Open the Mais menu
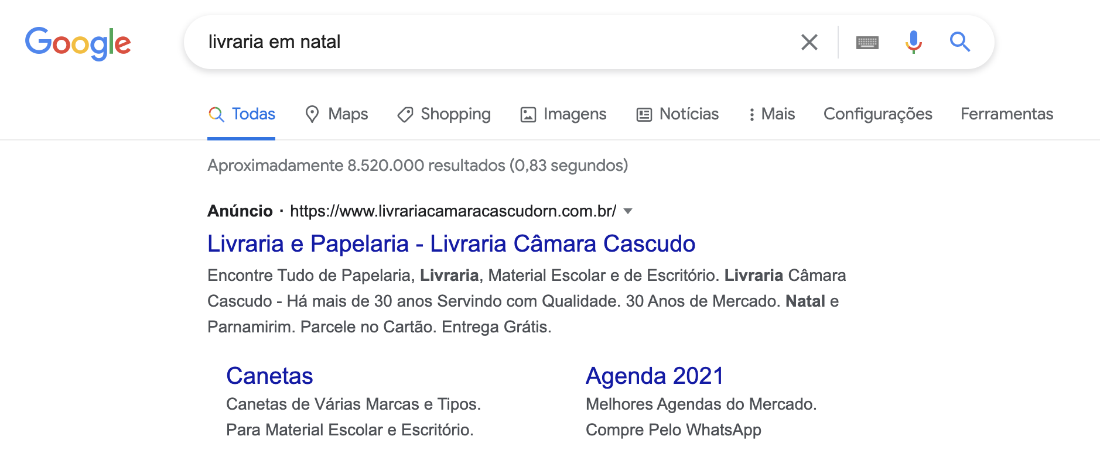1100x467 pixels. click(x=772, y=114)
